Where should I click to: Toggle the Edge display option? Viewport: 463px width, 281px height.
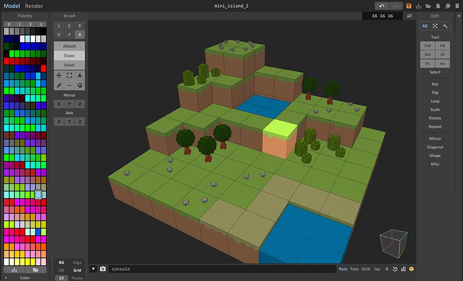pos(77,263)
